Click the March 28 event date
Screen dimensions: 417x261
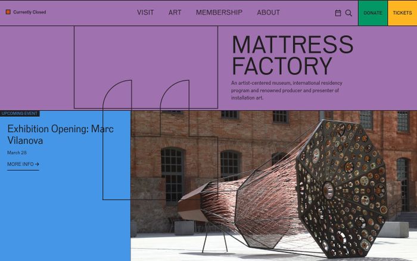pos(17,153)
